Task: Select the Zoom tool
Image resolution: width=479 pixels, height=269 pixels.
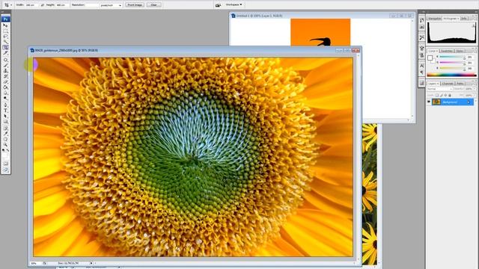Action: pyautogui.click(x=5, y=144)
